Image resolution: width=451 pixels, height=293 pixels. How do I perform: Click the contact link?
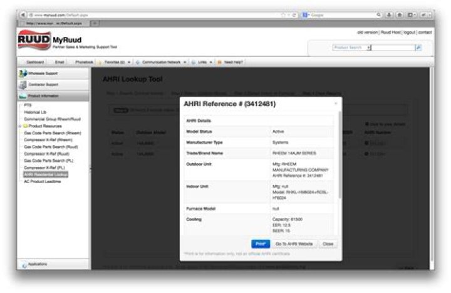coord(425,32)
